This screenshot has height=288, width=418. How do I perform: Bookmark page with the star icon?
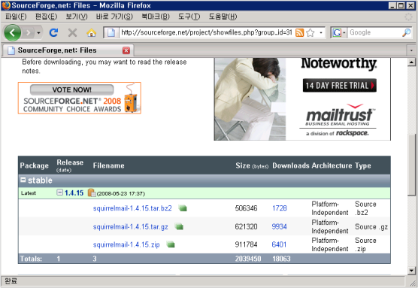(x=310, y=33)
